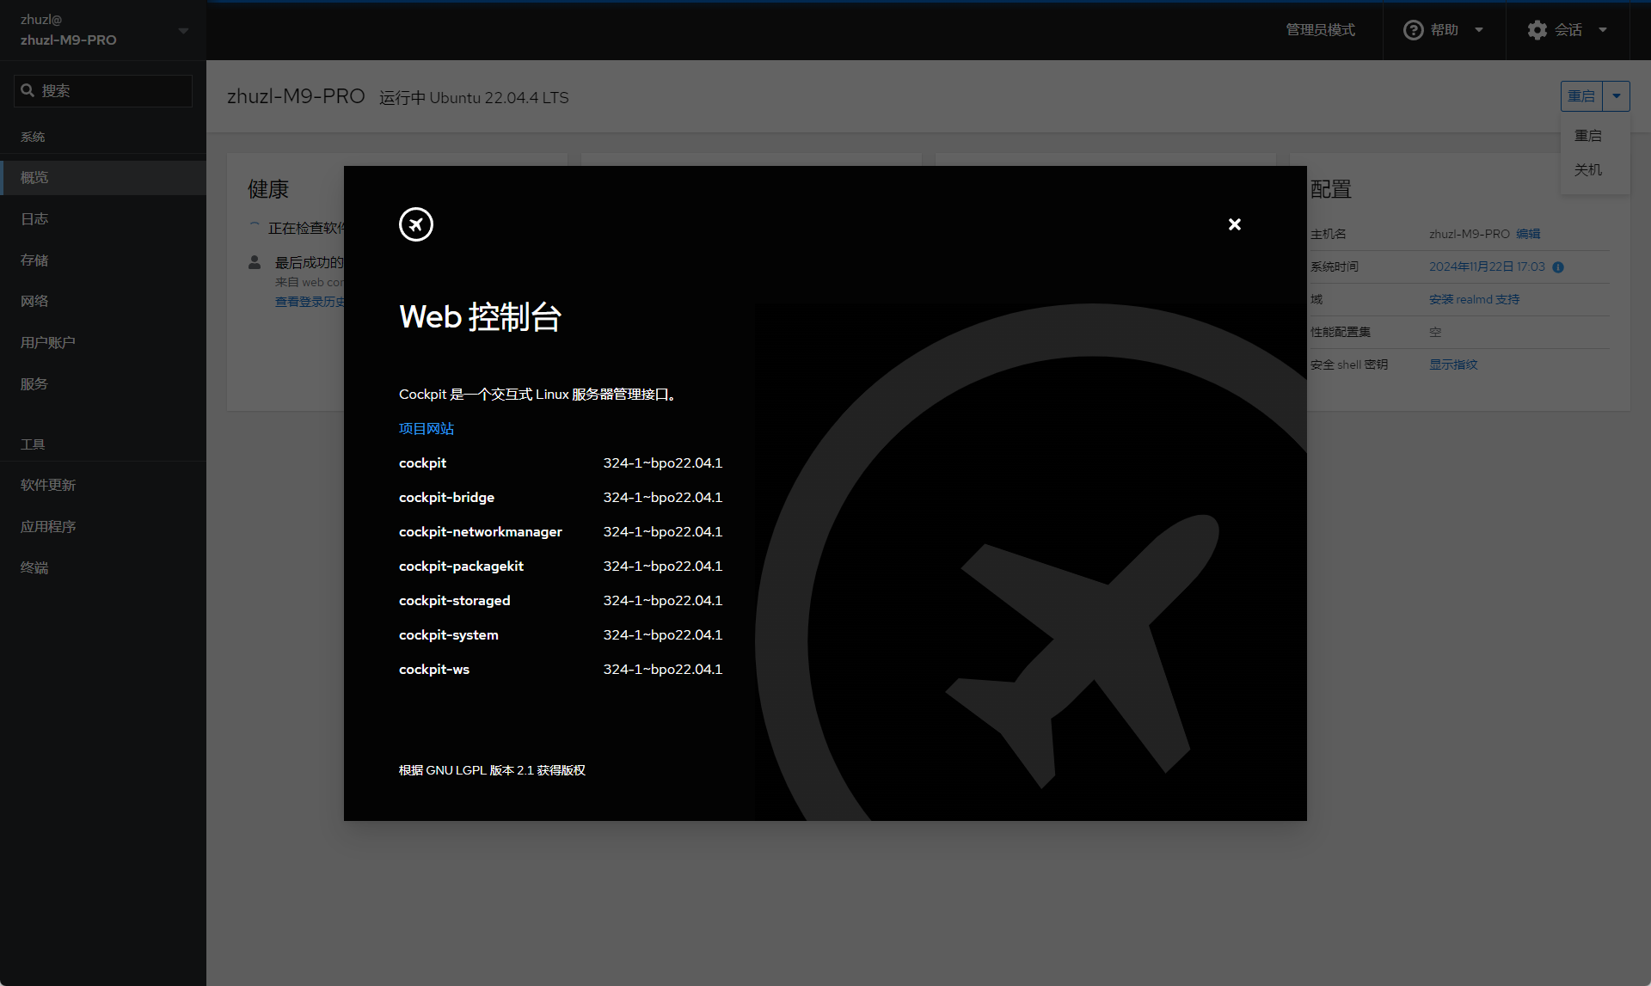Open 用户账户 in sidebar

[103, 342]
